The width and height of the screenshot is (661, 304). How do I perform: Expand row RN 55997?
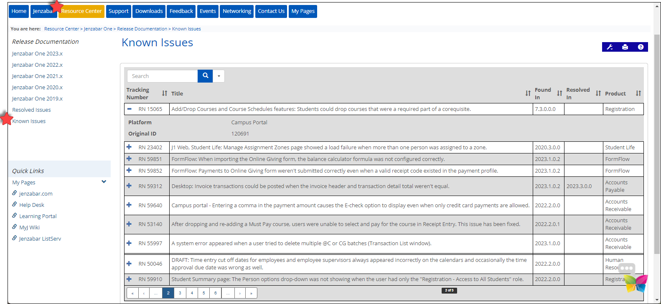click(x=129, y=243)
